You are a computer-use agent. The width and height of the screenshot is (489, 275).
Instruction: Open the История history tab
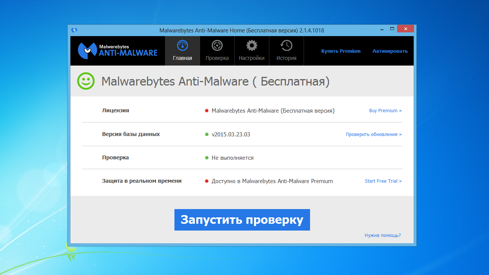pyautogui.click(x=286, y=51)
